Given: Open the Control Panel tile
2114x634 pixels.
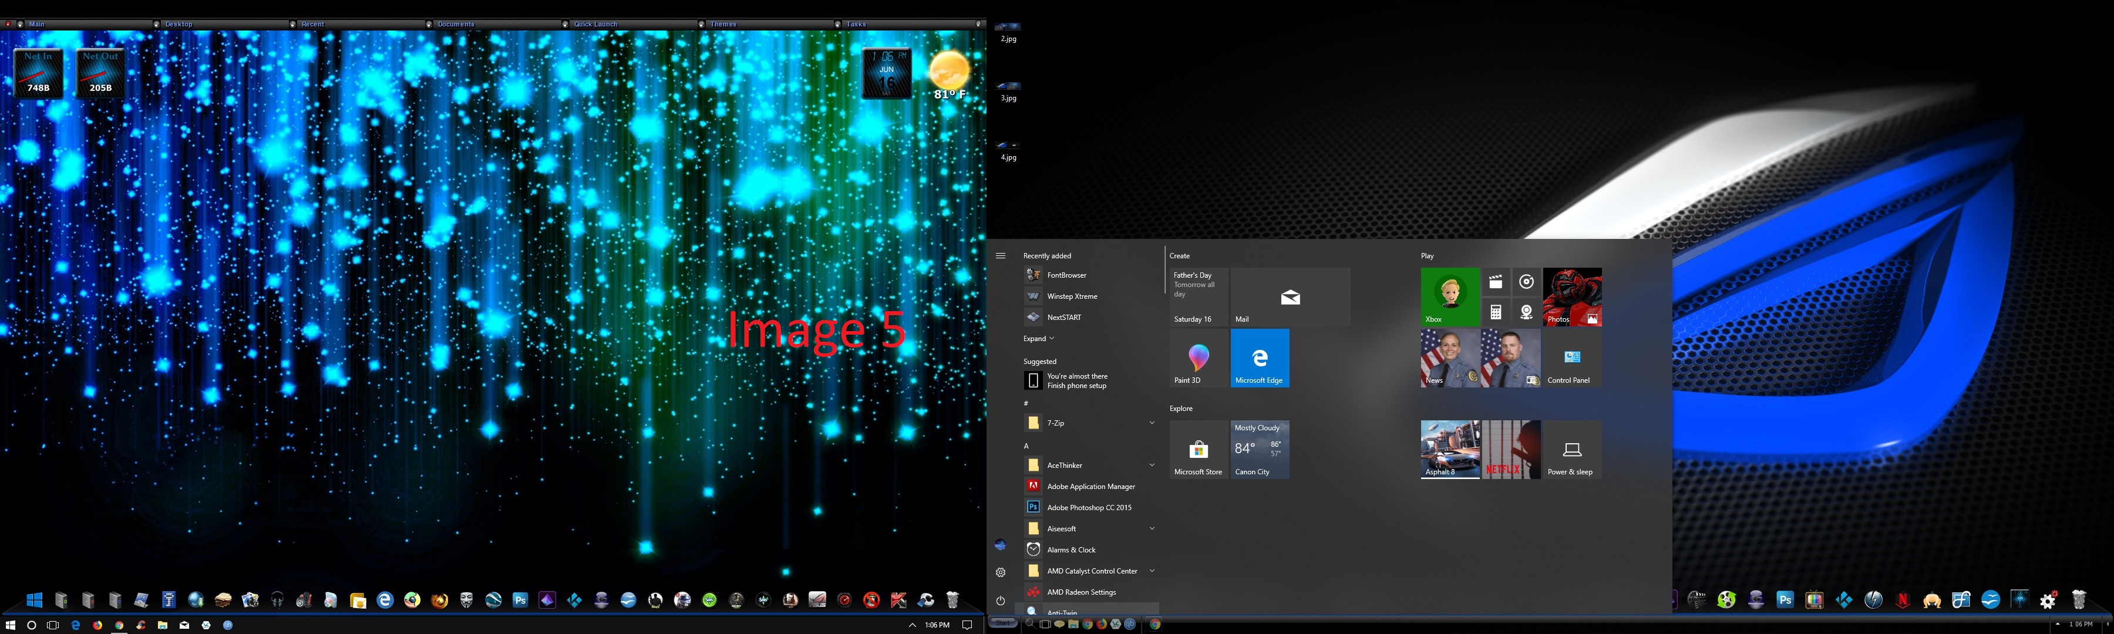Looking at the screenshot, I should click(1571, 359).
